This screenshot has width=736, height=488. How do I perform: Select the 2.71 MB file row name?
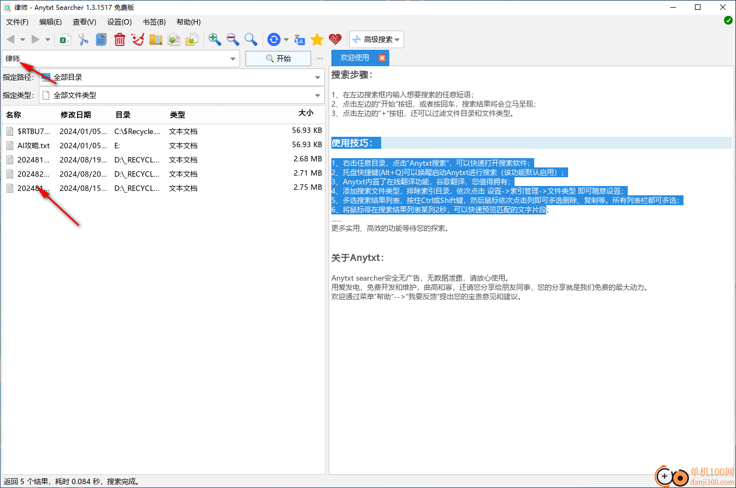(x=33, y=174)
